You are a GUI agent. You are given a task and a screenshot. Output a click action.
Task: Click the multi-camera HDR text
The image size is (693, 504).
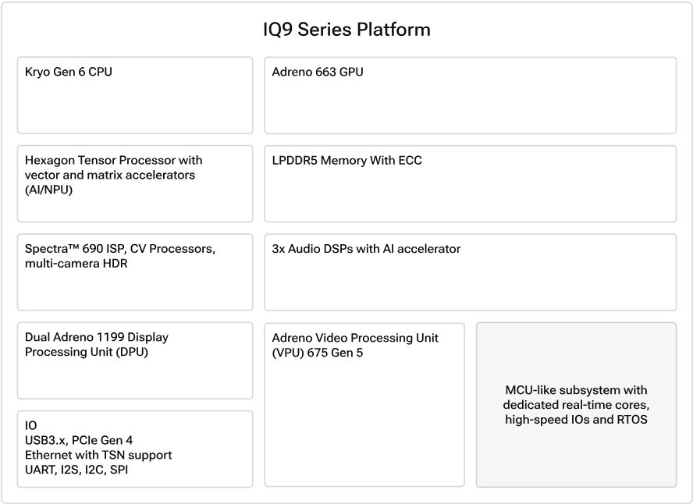click(76, 264)
